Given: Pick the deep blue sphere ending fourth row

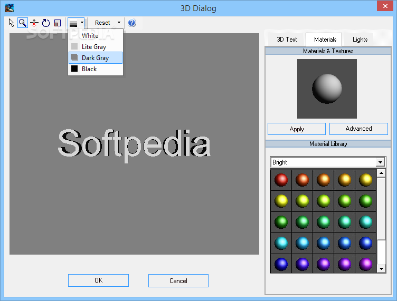Looking at the screenshot, I should point(366,243).
